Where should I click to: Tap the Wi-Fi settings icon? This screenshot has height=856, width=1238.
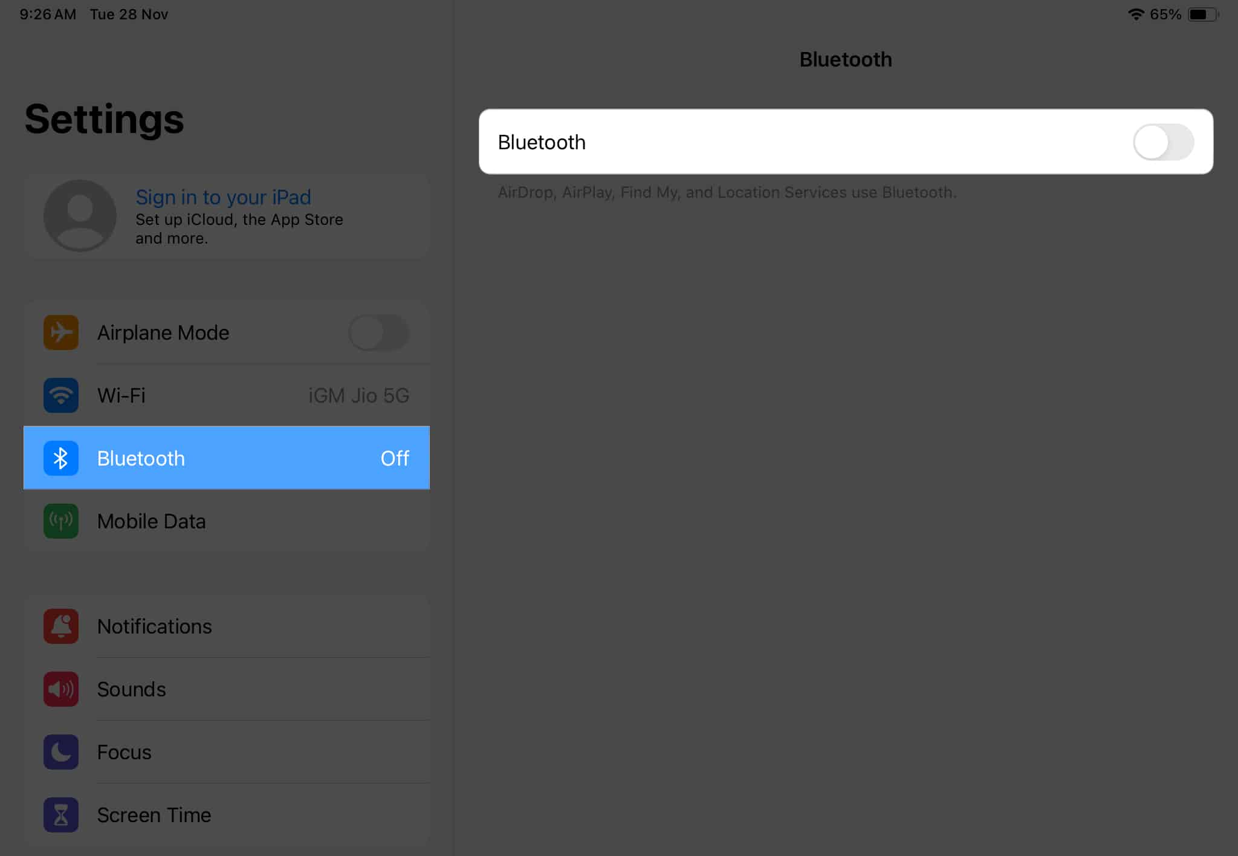point(60,394)
